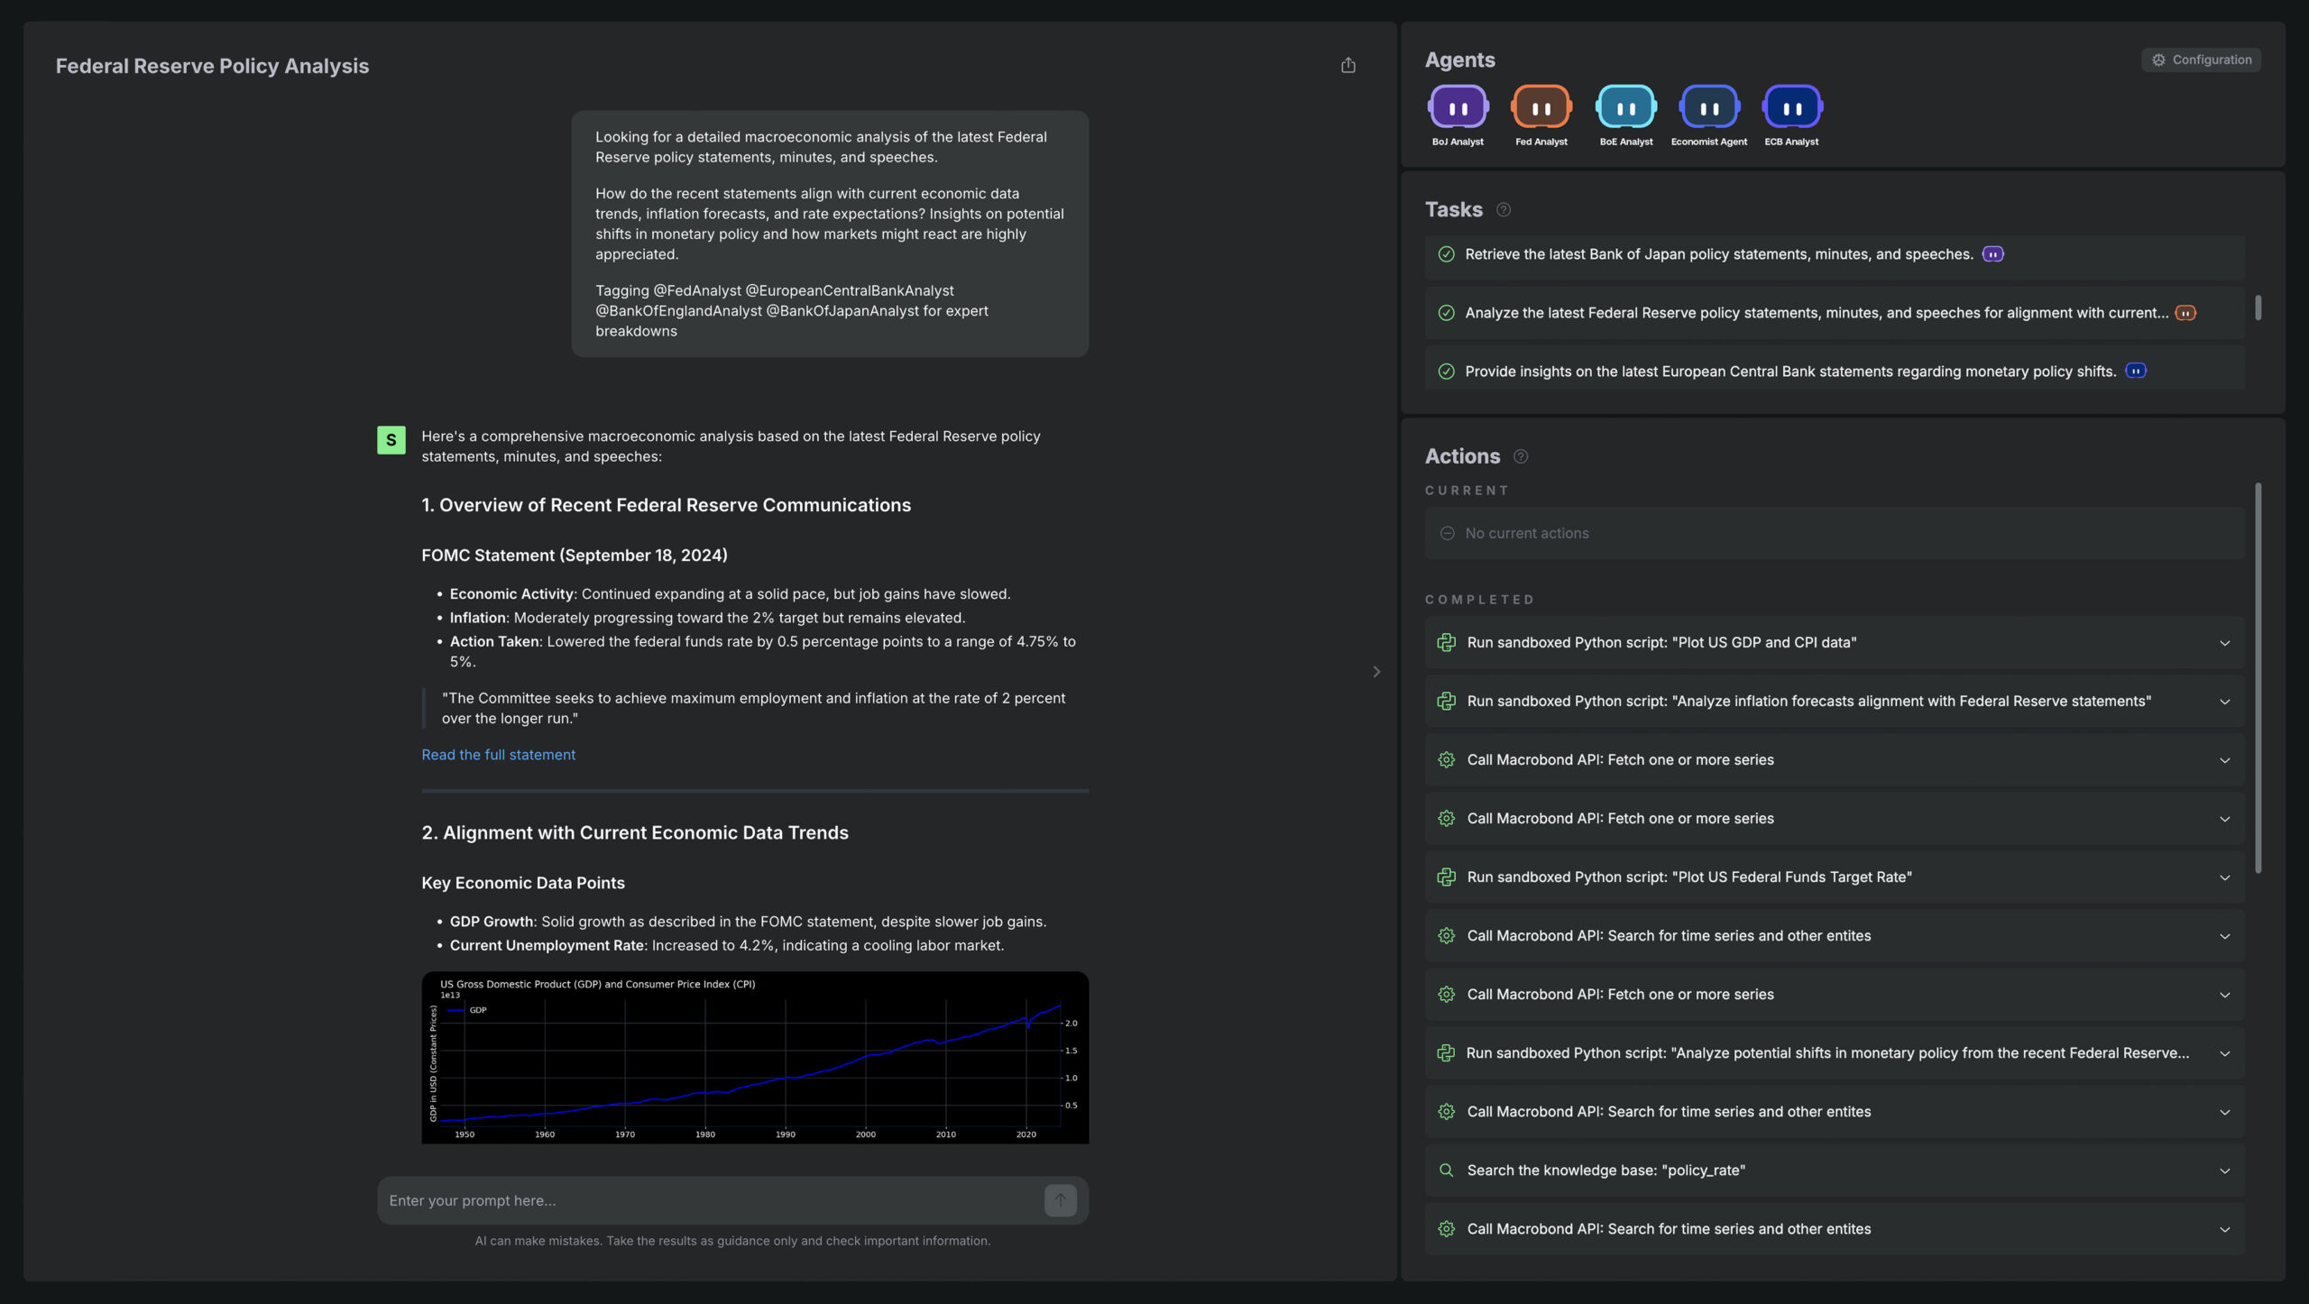Select the BoJ Analyst agent avatar

[x=1458, y=107]
